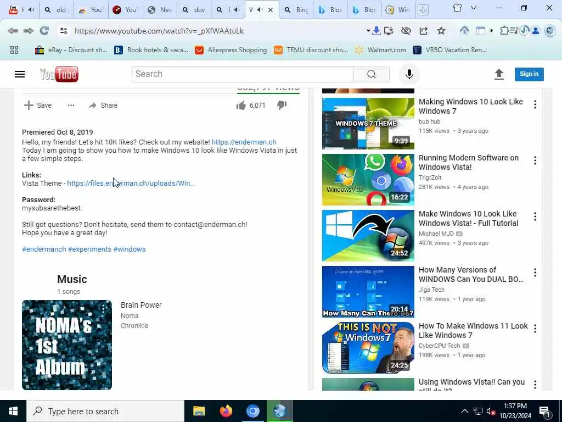Open 'Making Windows 10 Look Like Windows 7' thumbnail
The height and width of the screenshot is (422, 562).
pyautogui.click(x=368, y=124)
